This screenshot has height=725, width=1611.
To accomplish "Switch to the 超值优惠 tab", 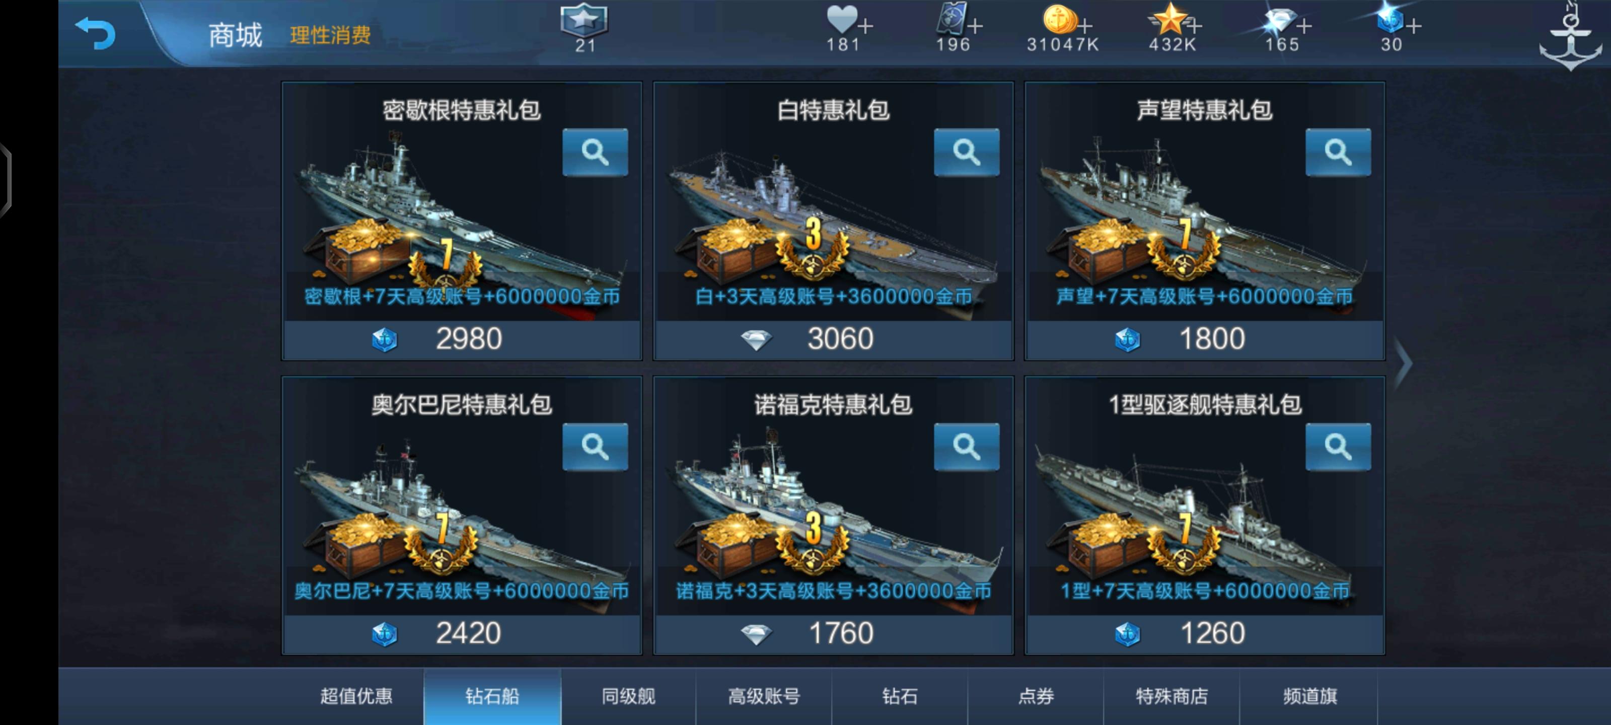I will point(356,696).
